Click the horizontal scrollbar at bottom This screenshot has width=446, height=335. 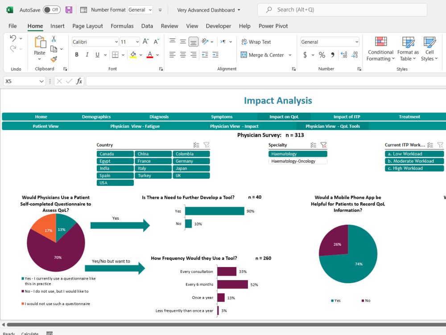coord(226,324)
